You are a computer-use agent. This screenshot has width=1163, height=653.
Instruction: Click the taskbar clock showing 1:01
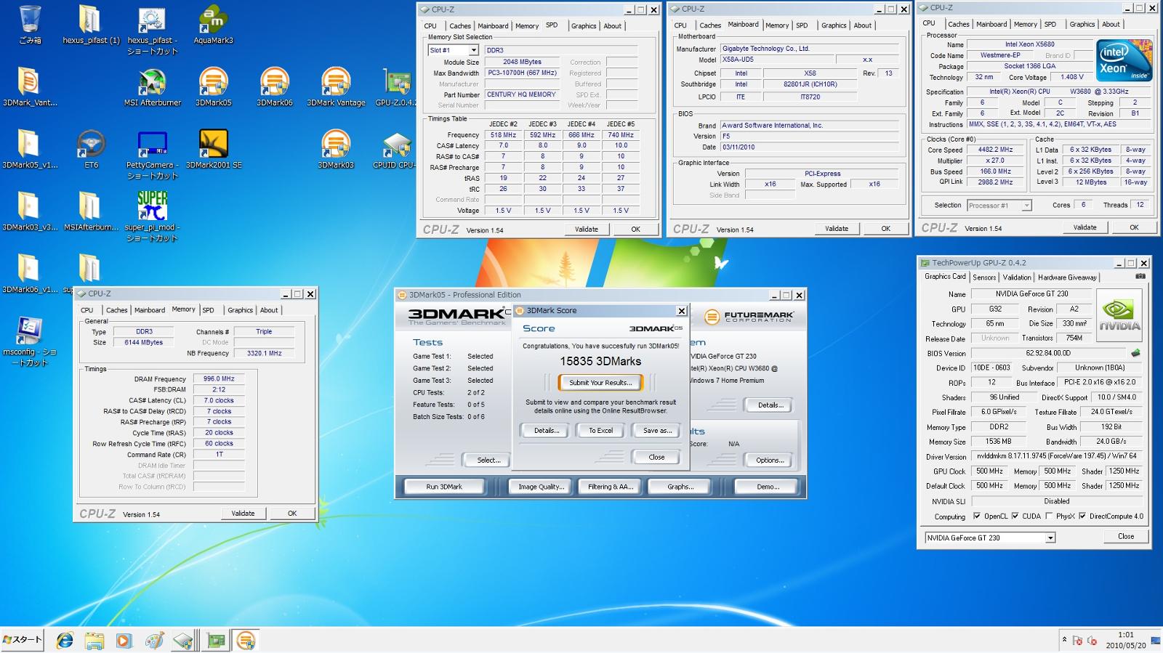pos(1125,640)
